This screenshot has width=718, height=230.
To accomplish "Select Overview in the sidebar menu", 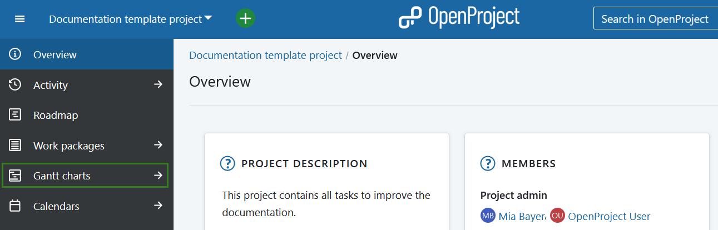I will (x=55, y=54).
